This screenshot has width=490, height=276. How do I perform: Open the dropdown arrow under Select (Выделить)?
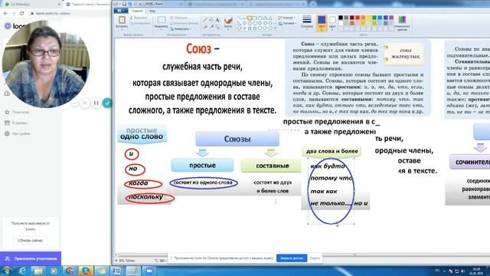pos(162,29)
